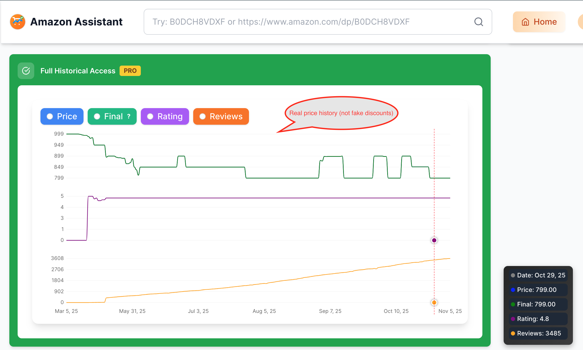Viewport: 583px width, 350px height.
Task: Click the green checkmark badge icon
Action: tap(26, 71)
